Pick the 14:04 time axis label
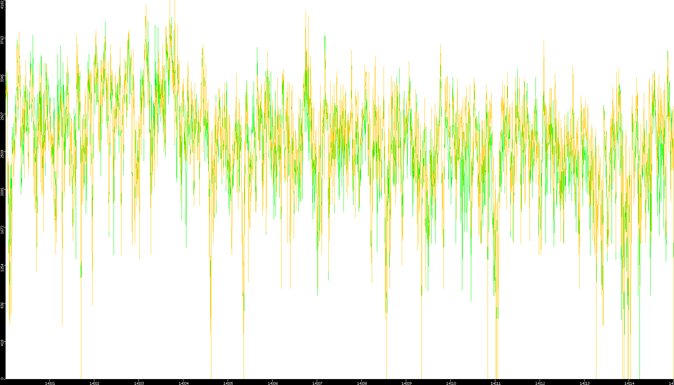Viewport: 674px width, 385px height. 183,383
